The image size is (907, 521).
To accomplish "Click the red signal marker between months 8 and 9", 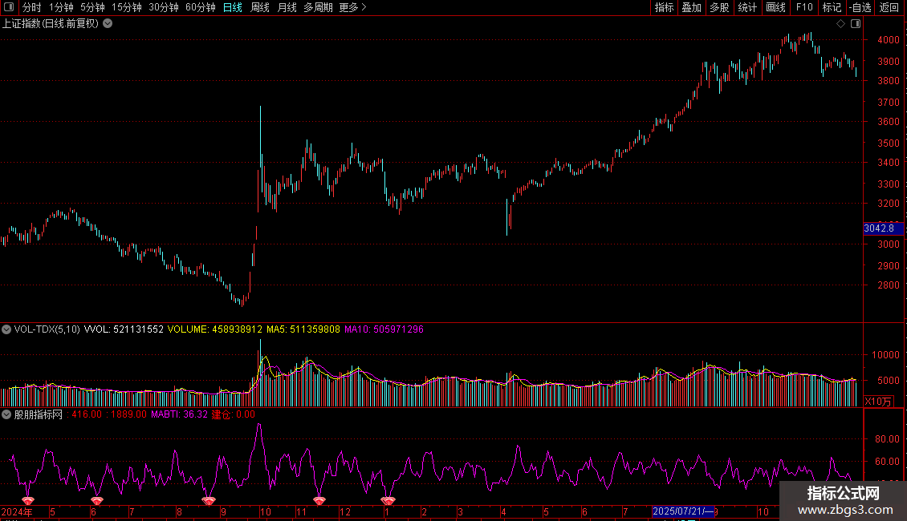I will pos(208,500).
